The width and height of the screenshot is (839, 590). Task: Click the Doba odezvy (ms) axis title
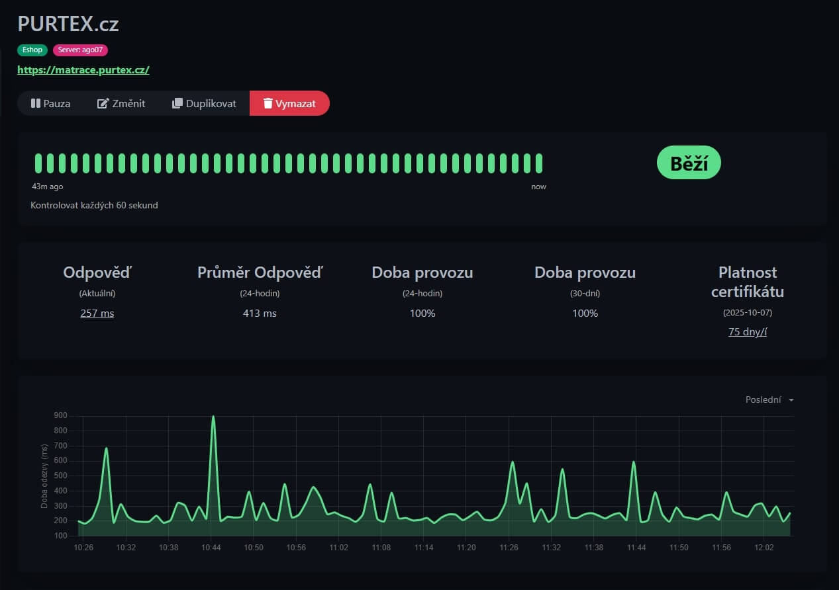(45, 475)
